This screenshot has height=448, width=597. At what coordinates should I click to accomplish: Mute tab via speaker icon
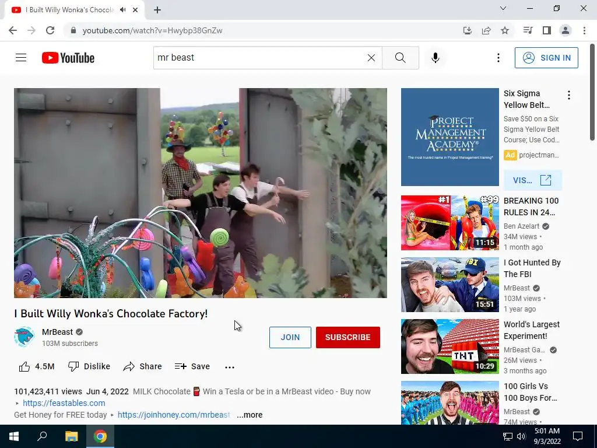122,10
